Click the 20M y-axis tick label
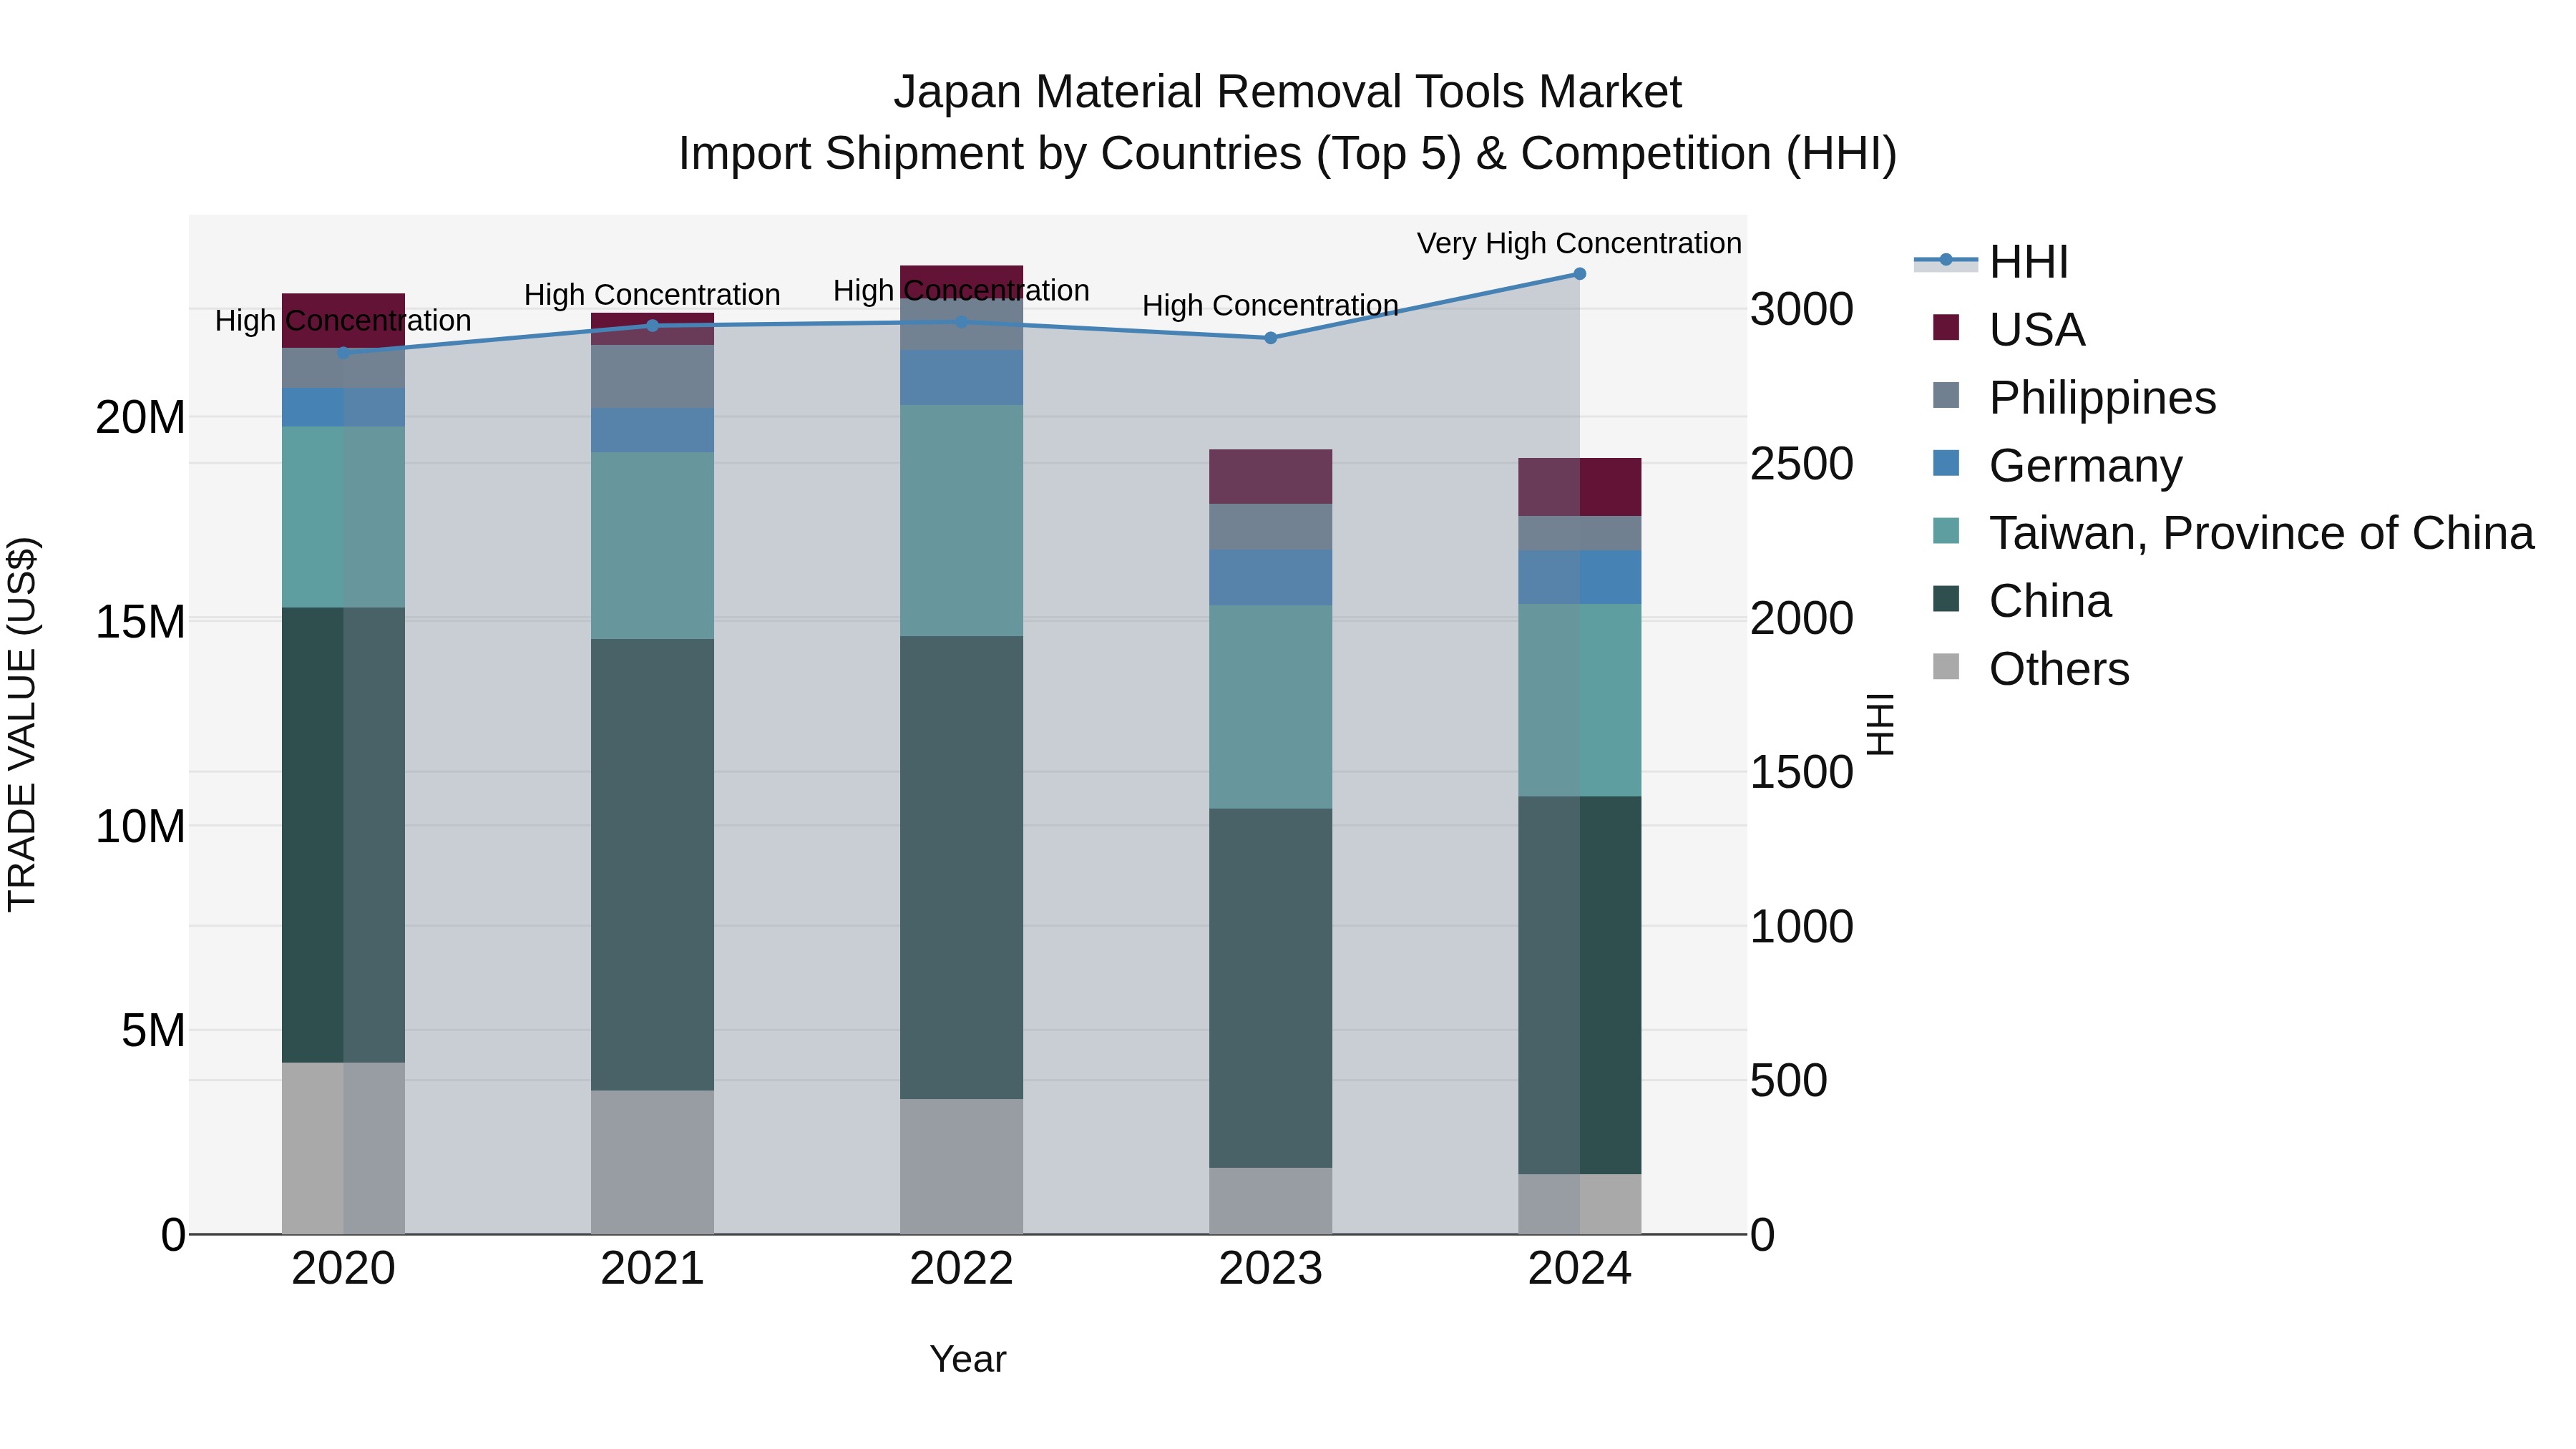 click(140, 417)
